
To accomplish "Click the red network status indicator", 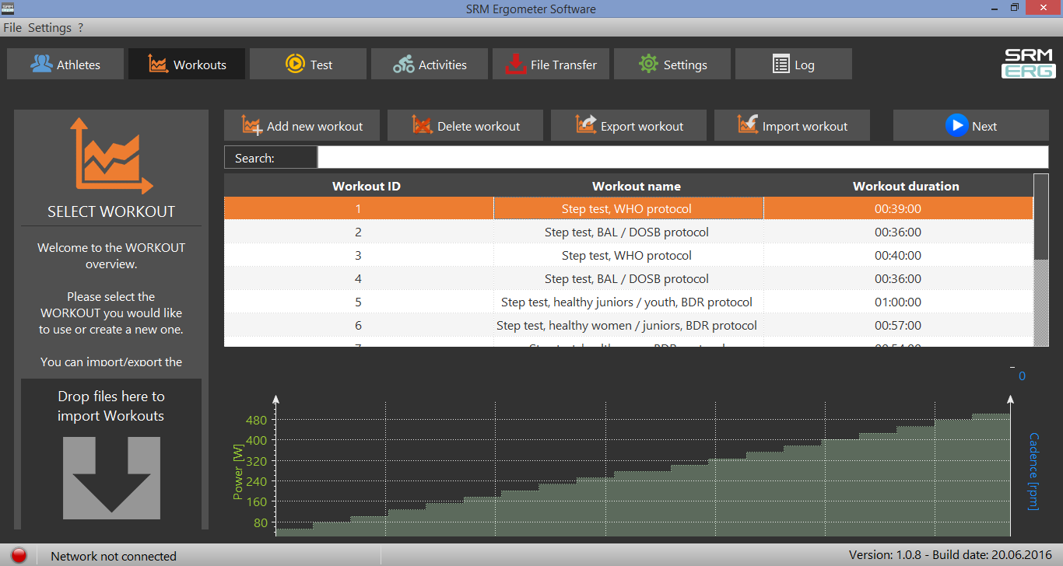I will (x=19, y=555).
